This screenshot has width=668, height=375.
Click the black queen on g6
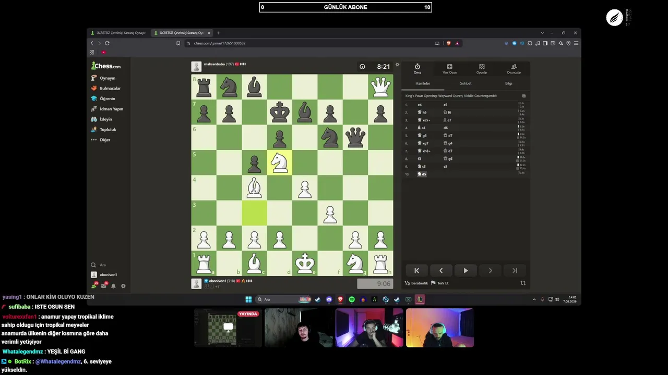355,137
